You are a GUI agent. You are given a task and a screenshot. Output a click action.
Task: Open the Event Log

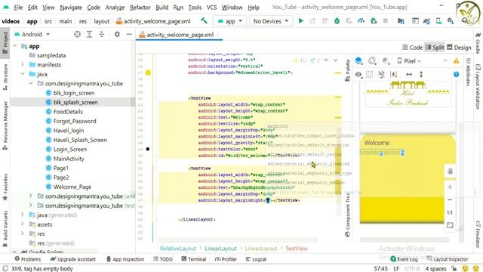(405, 259)
